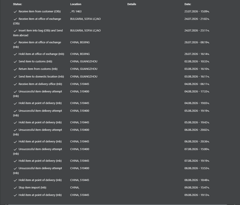This screenshot has height=205, width=240.
Task: Click CHINA, GUANGZHOU on Send to customs row
Action: pyautogui.click(x=84, y=61)
